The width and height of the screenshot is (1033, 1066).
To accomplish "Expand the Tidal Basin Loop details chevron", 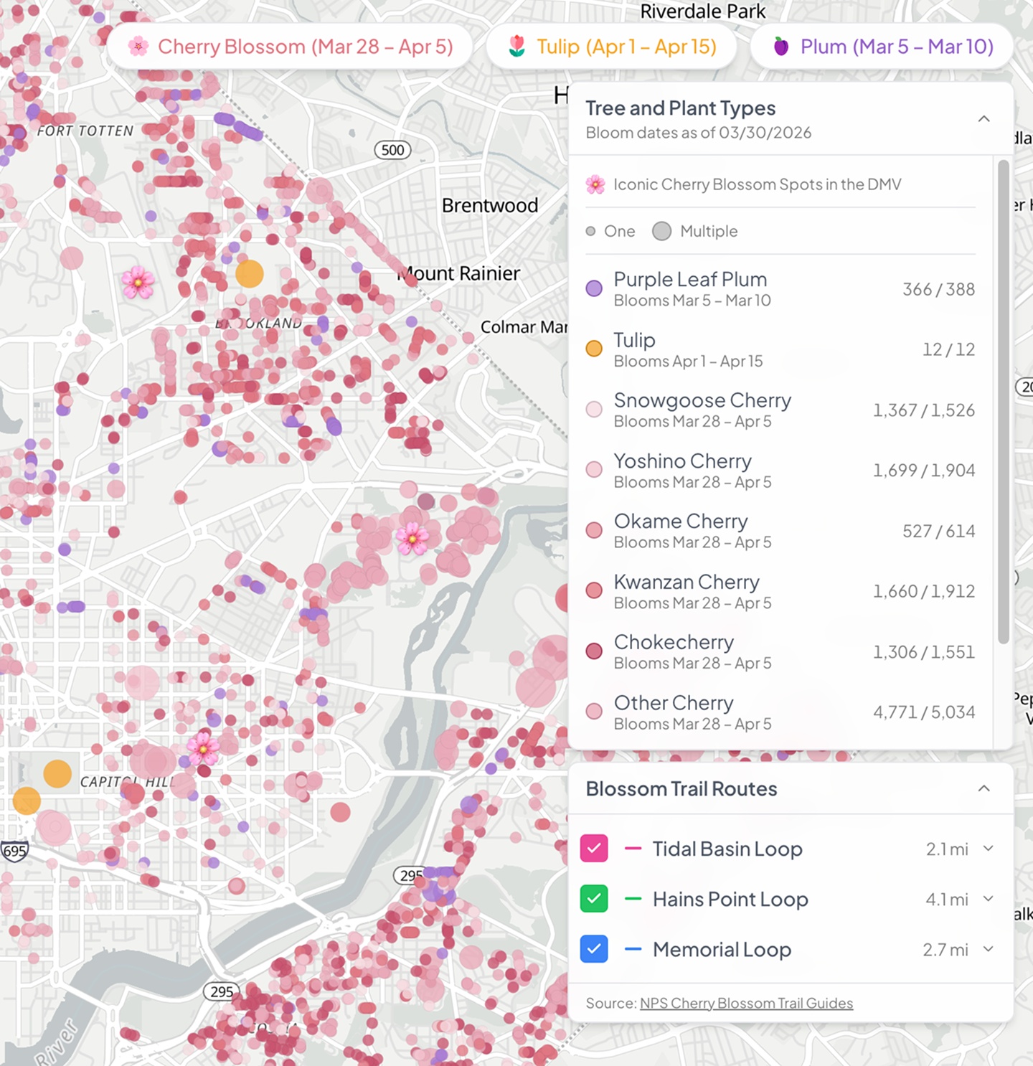I will click(989, 849).
